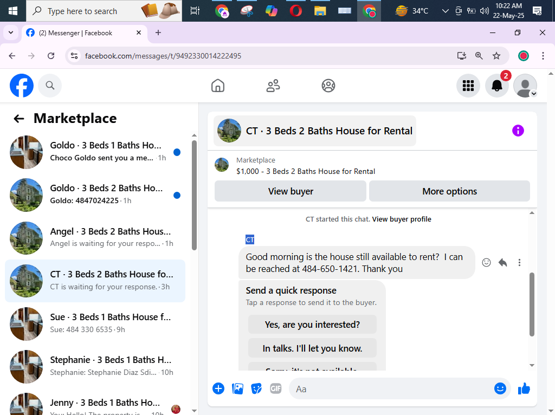The height and width of the screenshot is (415, 555).
Task: Open notifications bell with 2 badge
Action: point(497,85)
